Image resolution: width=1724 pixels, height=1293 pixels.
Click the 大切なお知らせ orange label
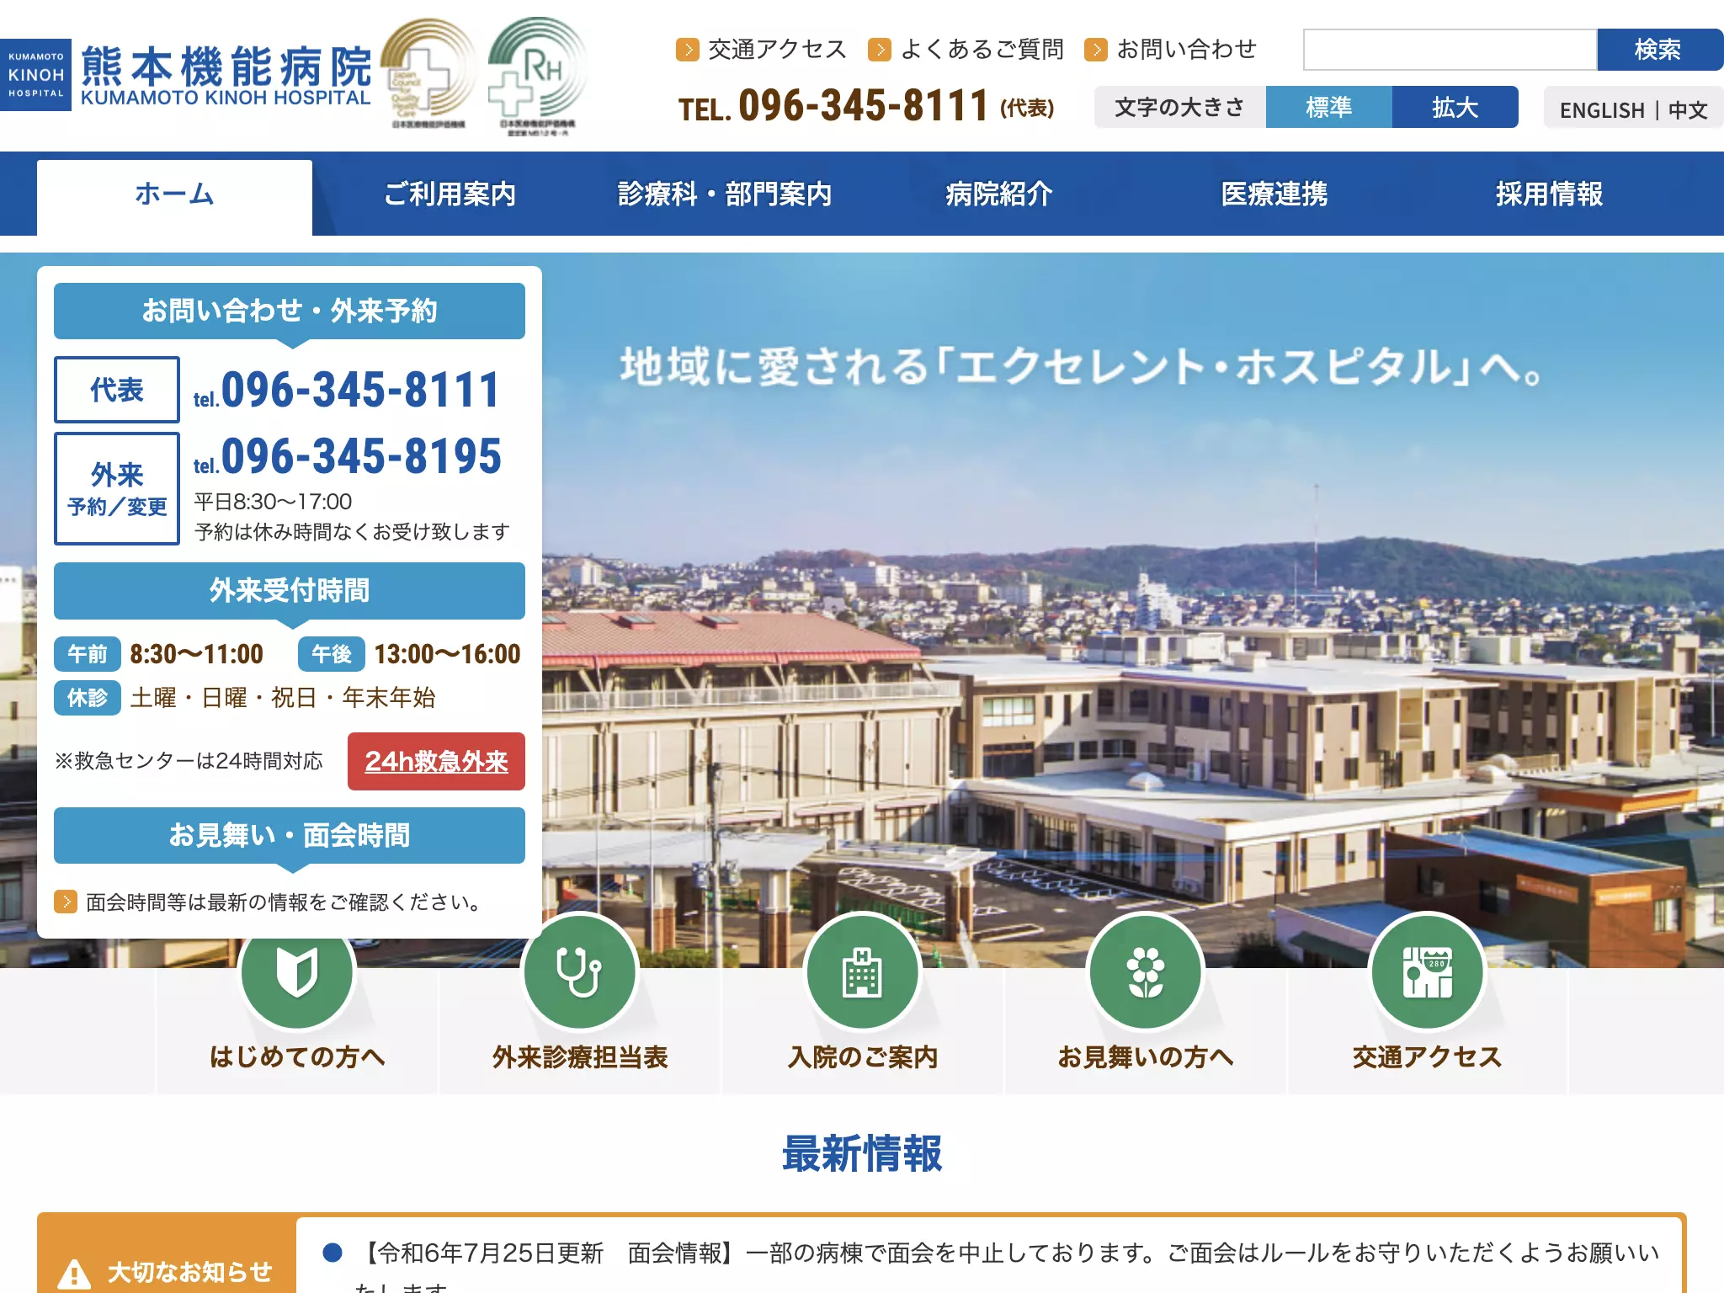pyautogui.click(x=167, y=1254)
